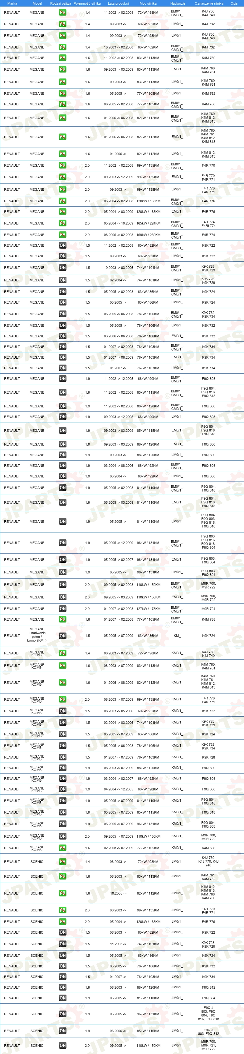Click FS icon in K4M 856 Megane Kombi row
This screenshot has width=244, height=1054.
pos(62,848)
